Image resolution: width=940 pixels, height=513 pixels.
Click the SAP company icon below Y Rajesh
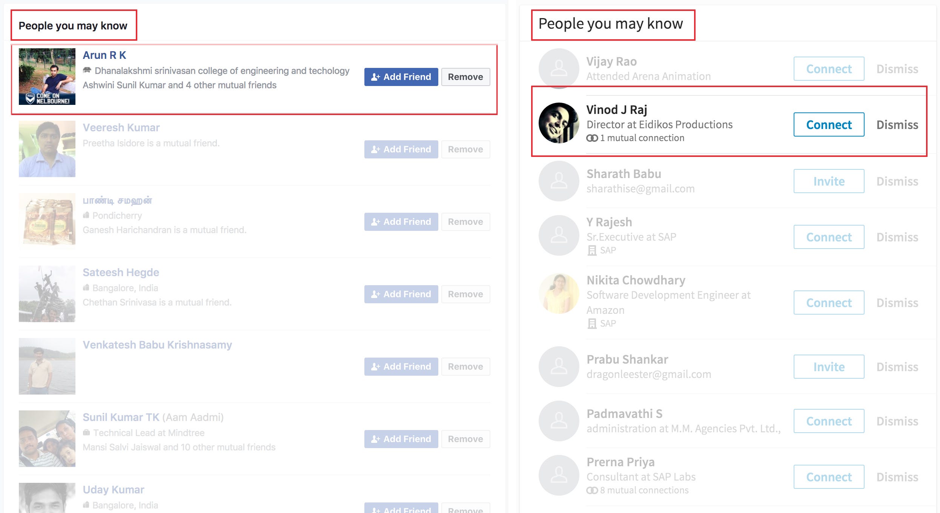pos(592,250)
